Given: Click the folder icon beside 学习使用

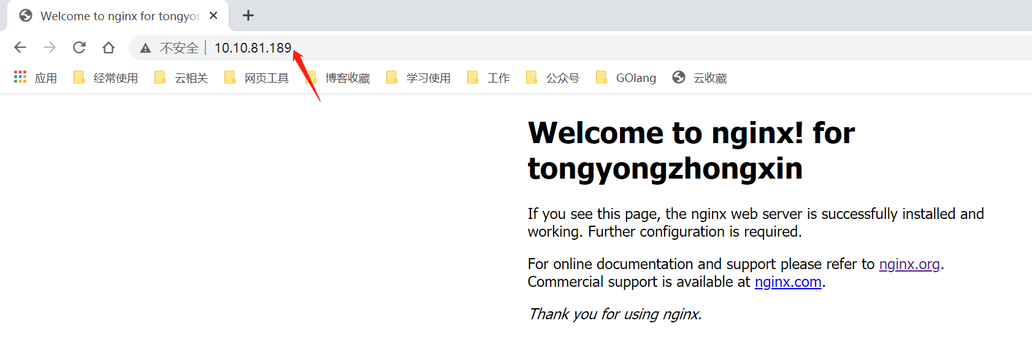Looking at the screenshot, I should pyautogui.click(x=392, y=77).
